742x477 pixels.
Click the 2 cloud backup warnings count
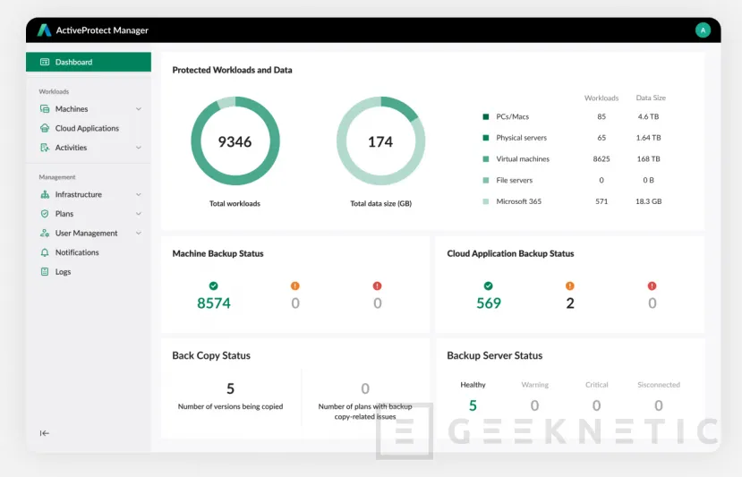pyautogui.click(x=570, y=303)
